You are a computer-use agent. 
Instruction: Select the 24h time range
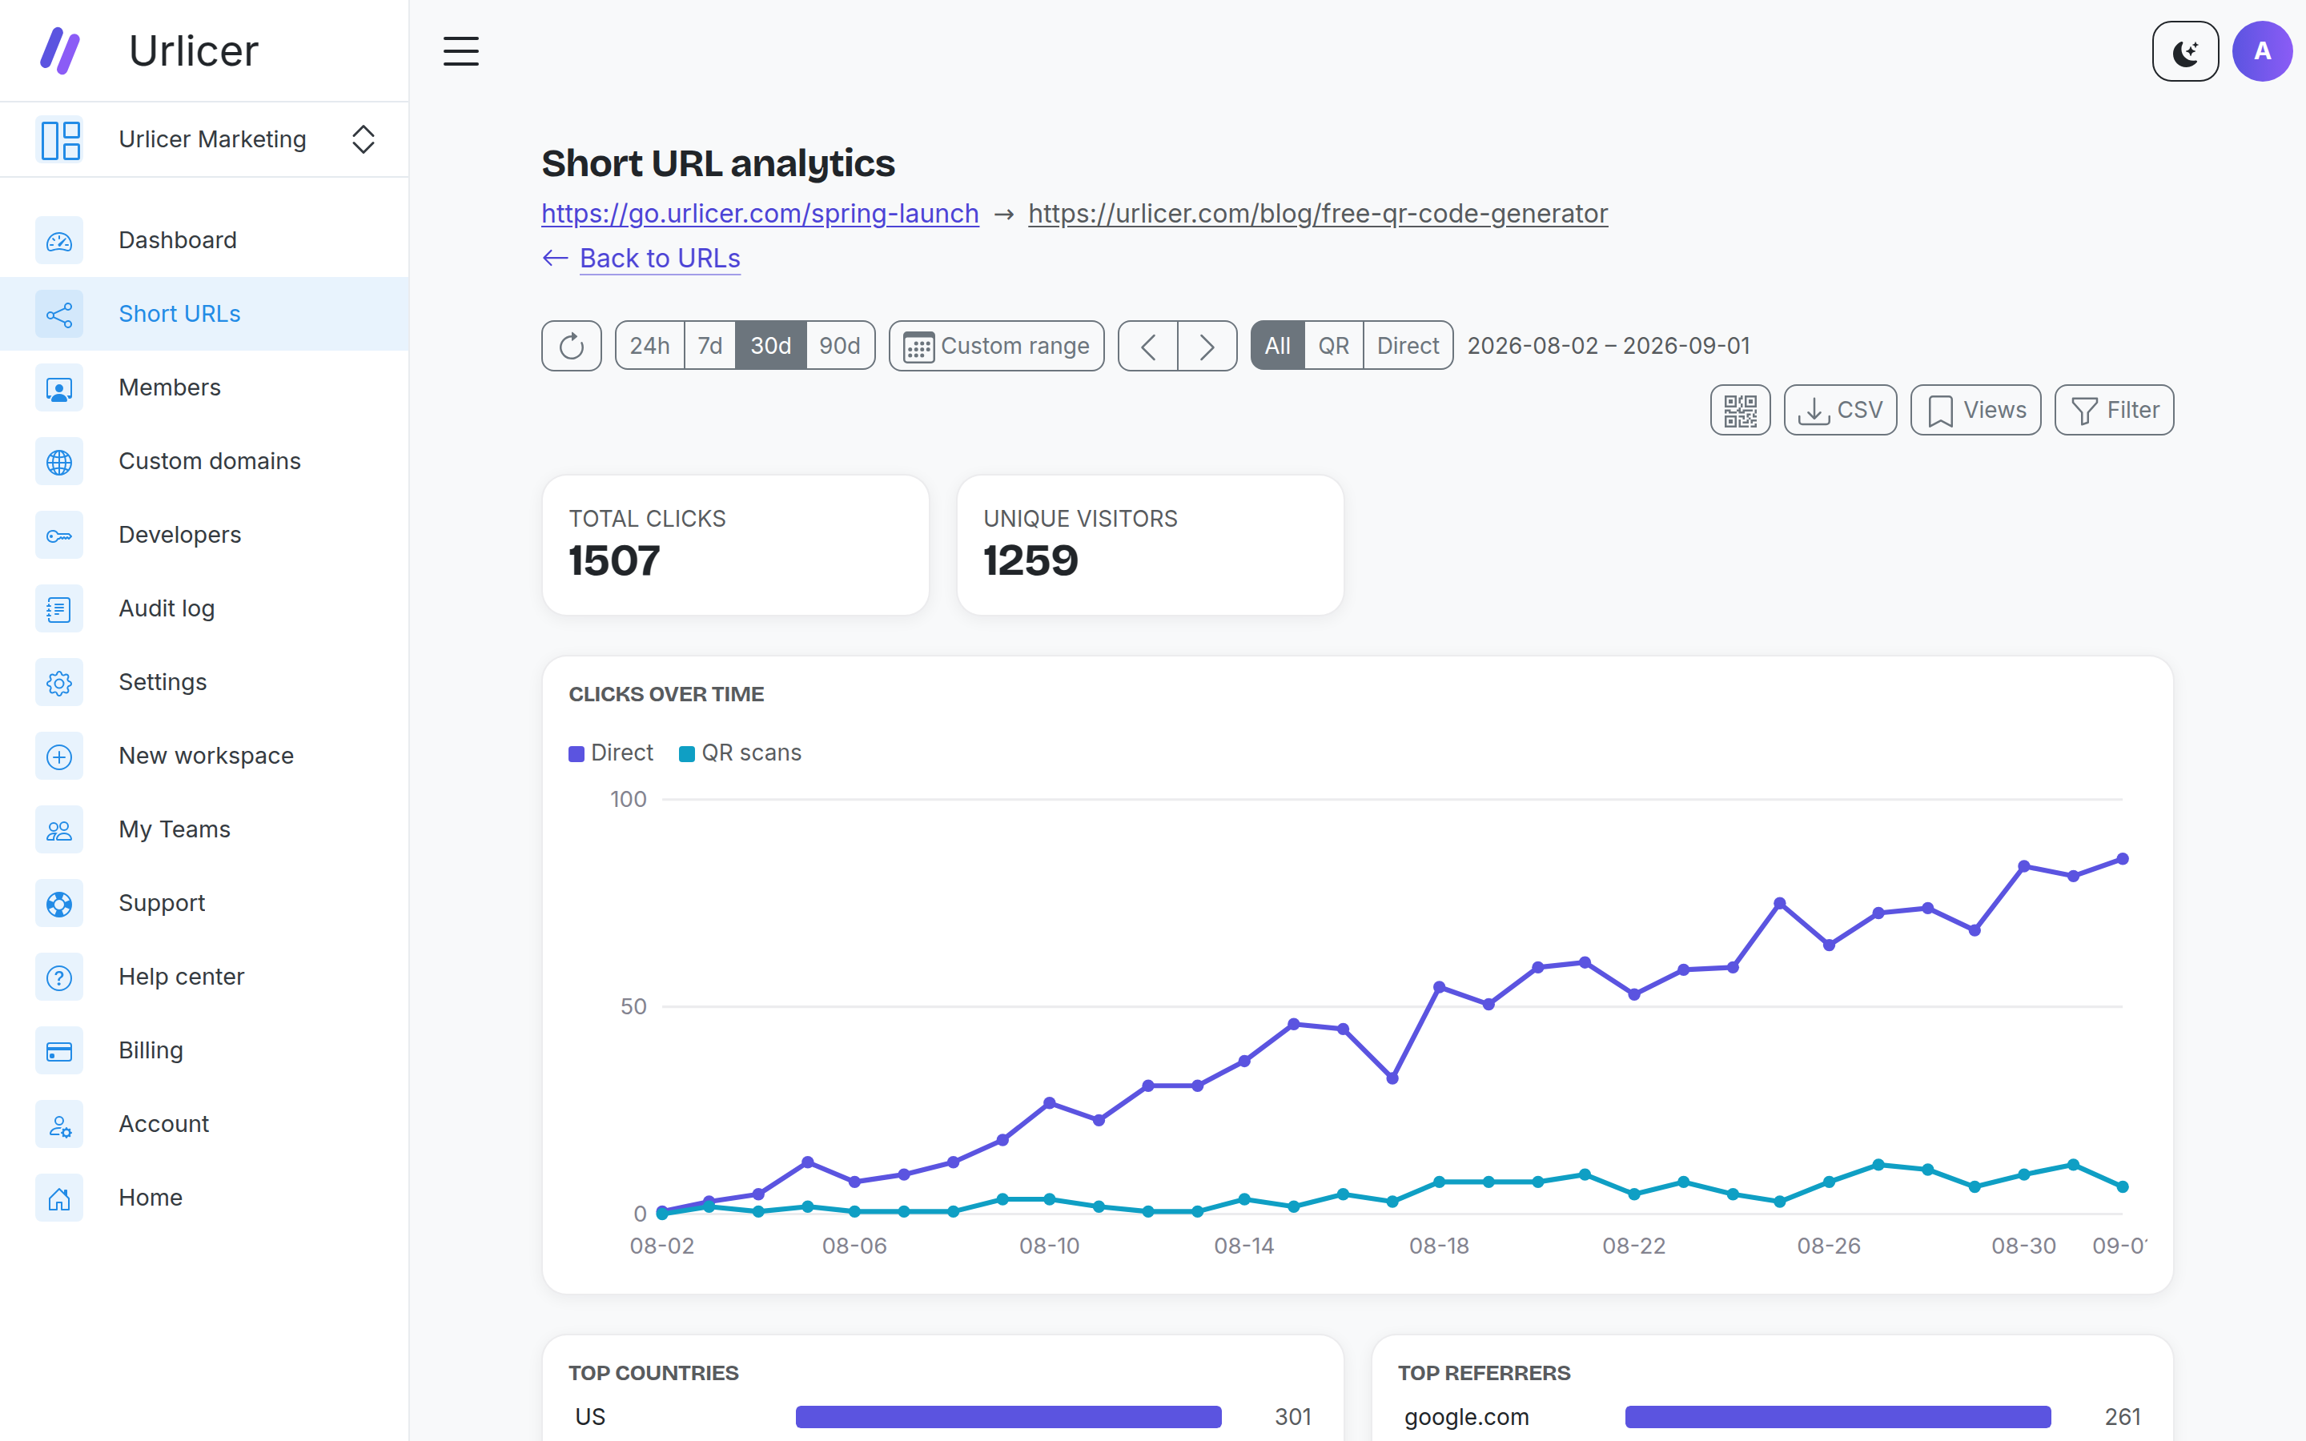click(650, 346)
